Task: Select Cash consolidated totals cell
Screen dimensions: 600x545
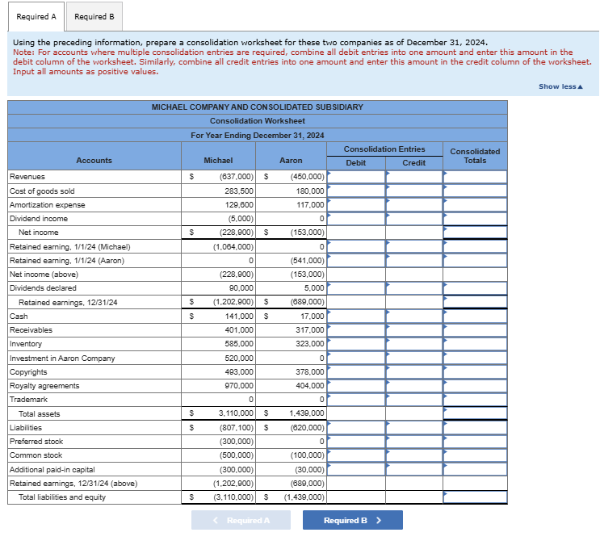Action: coord(476,317)
